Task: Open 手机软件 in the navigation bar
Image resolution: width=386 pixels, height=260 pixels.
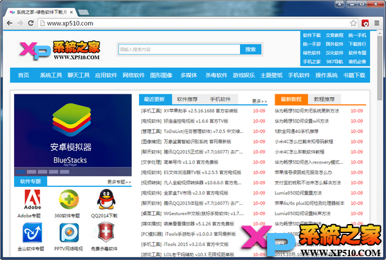Action: pyautogui.click(x=299, y=75)
